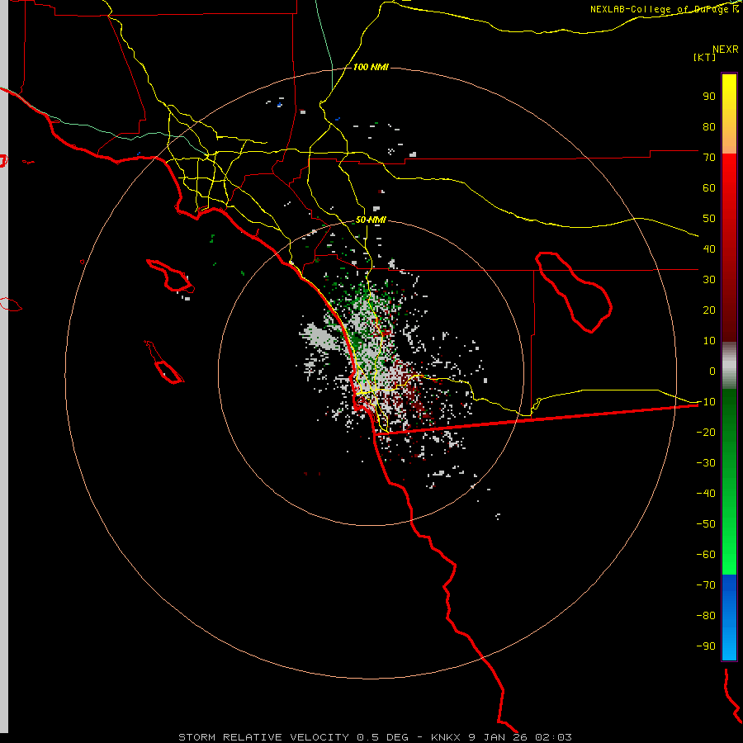The image size is (743, 743).
Task: Select the 70 knot scale label
Action: click(709, 158)
